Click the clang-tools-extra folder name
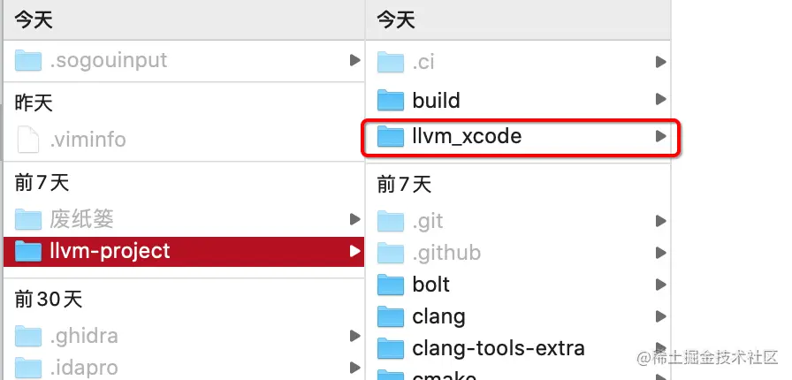Viewport: 792px width, 380px height. (499, 348)
